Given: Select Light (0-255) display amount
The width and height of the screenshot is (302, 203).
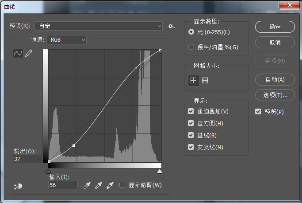Looking at the screenshot, I should coord(191,32).
